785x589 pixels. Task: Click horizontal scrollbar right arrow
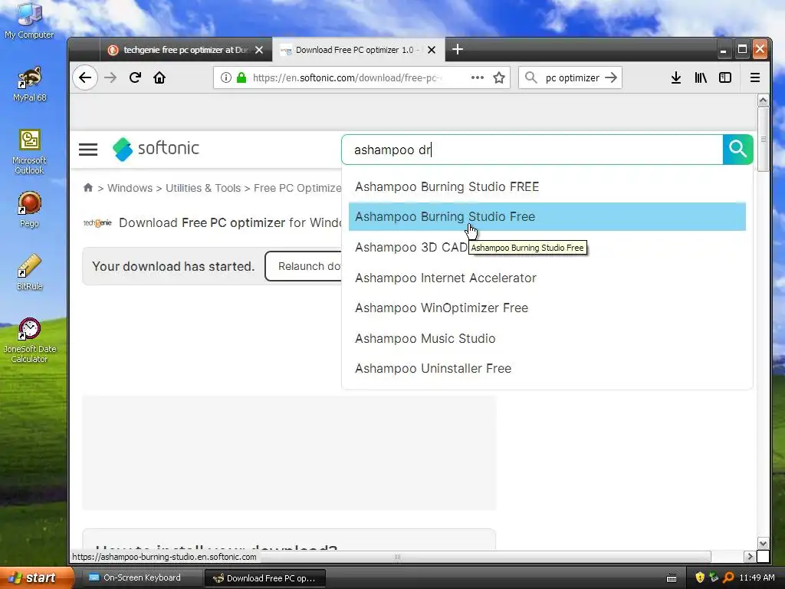pyautogui.click(x=750, y=557)
